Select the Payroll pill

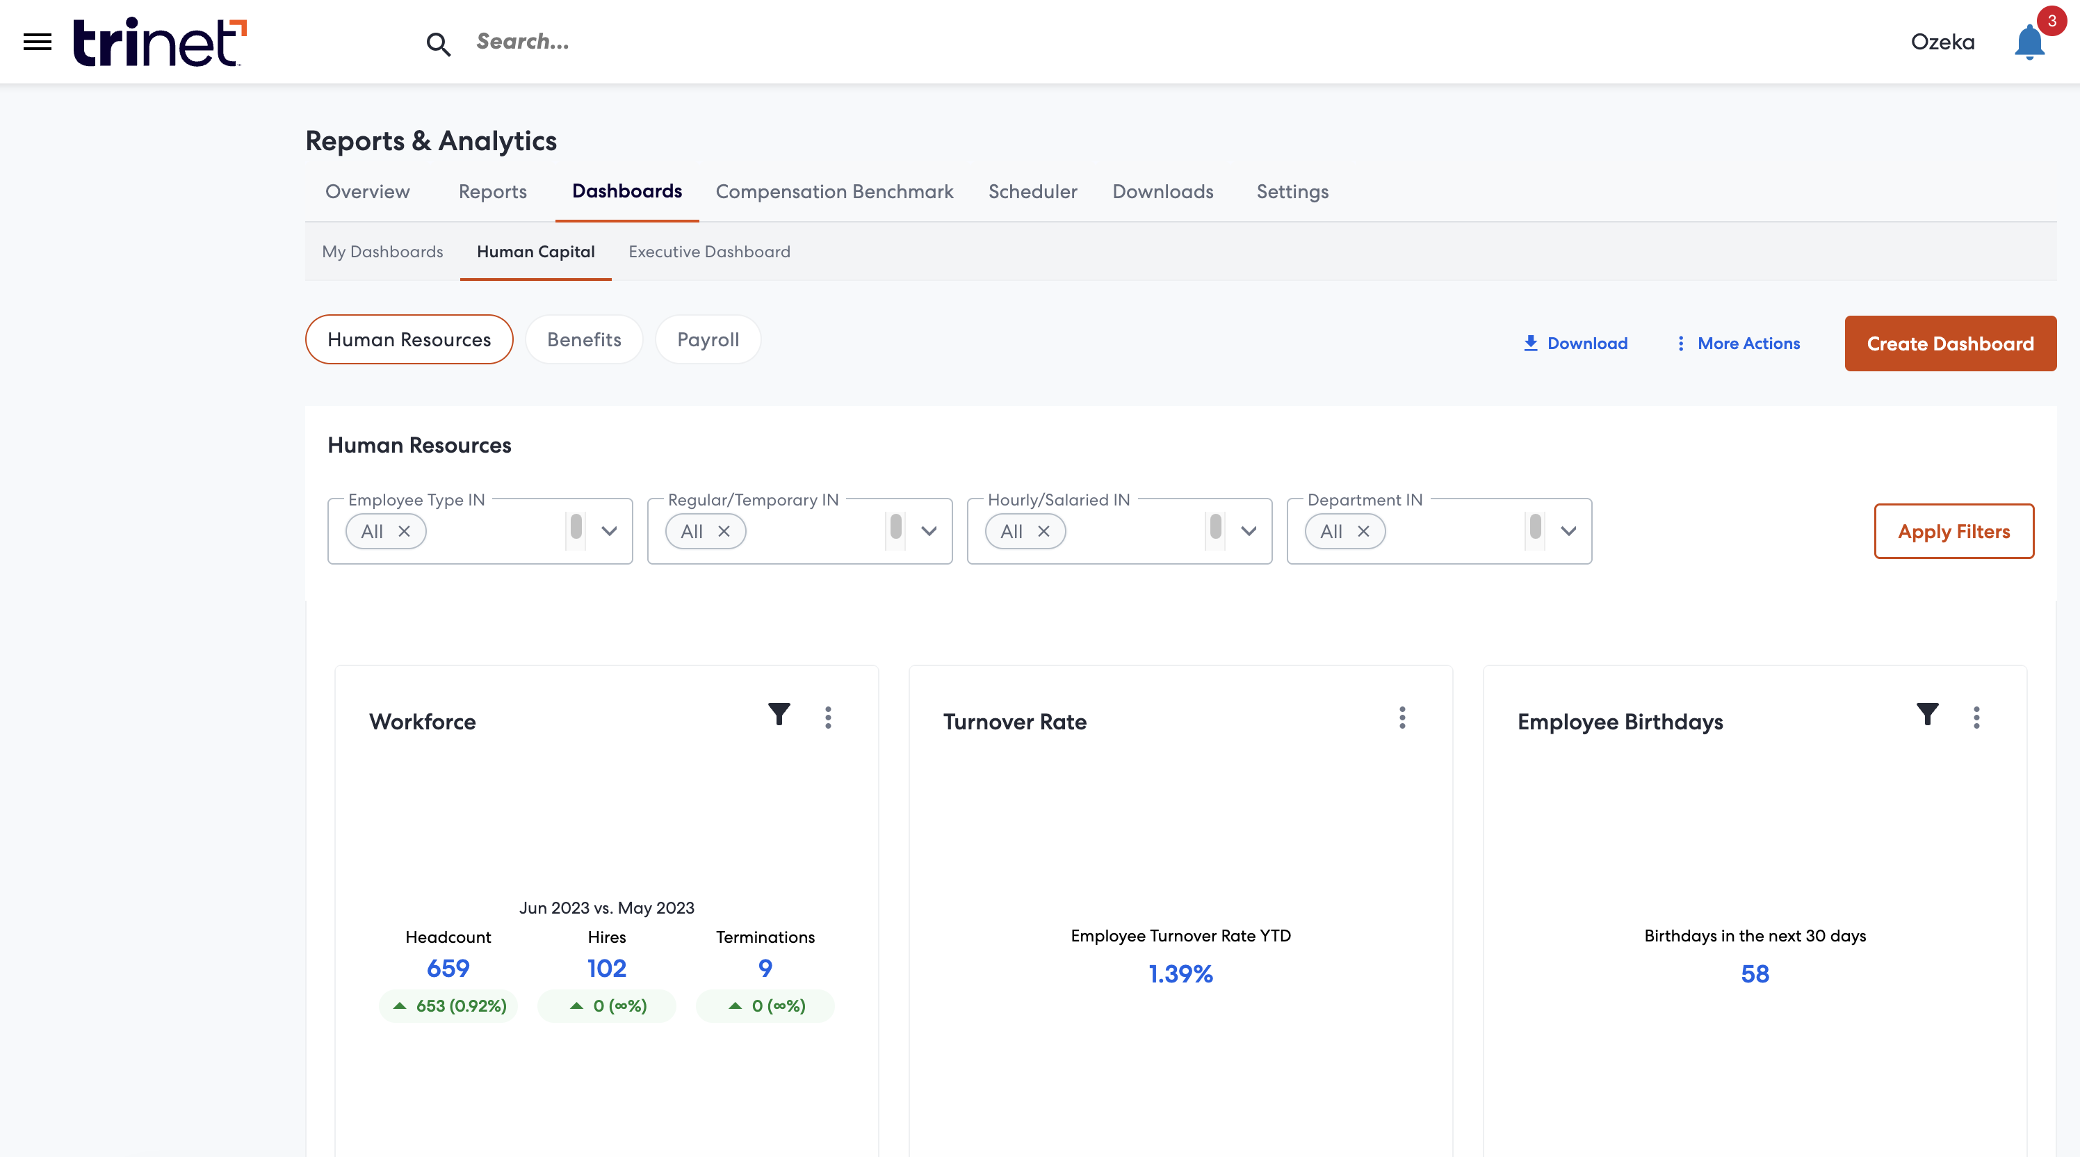click(708, 340)
